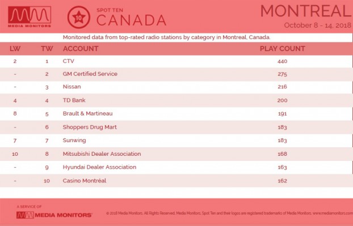This screenshot has width=353, height=226.
Task: Click the MONTREAL title text
Action: pos(306,11)
